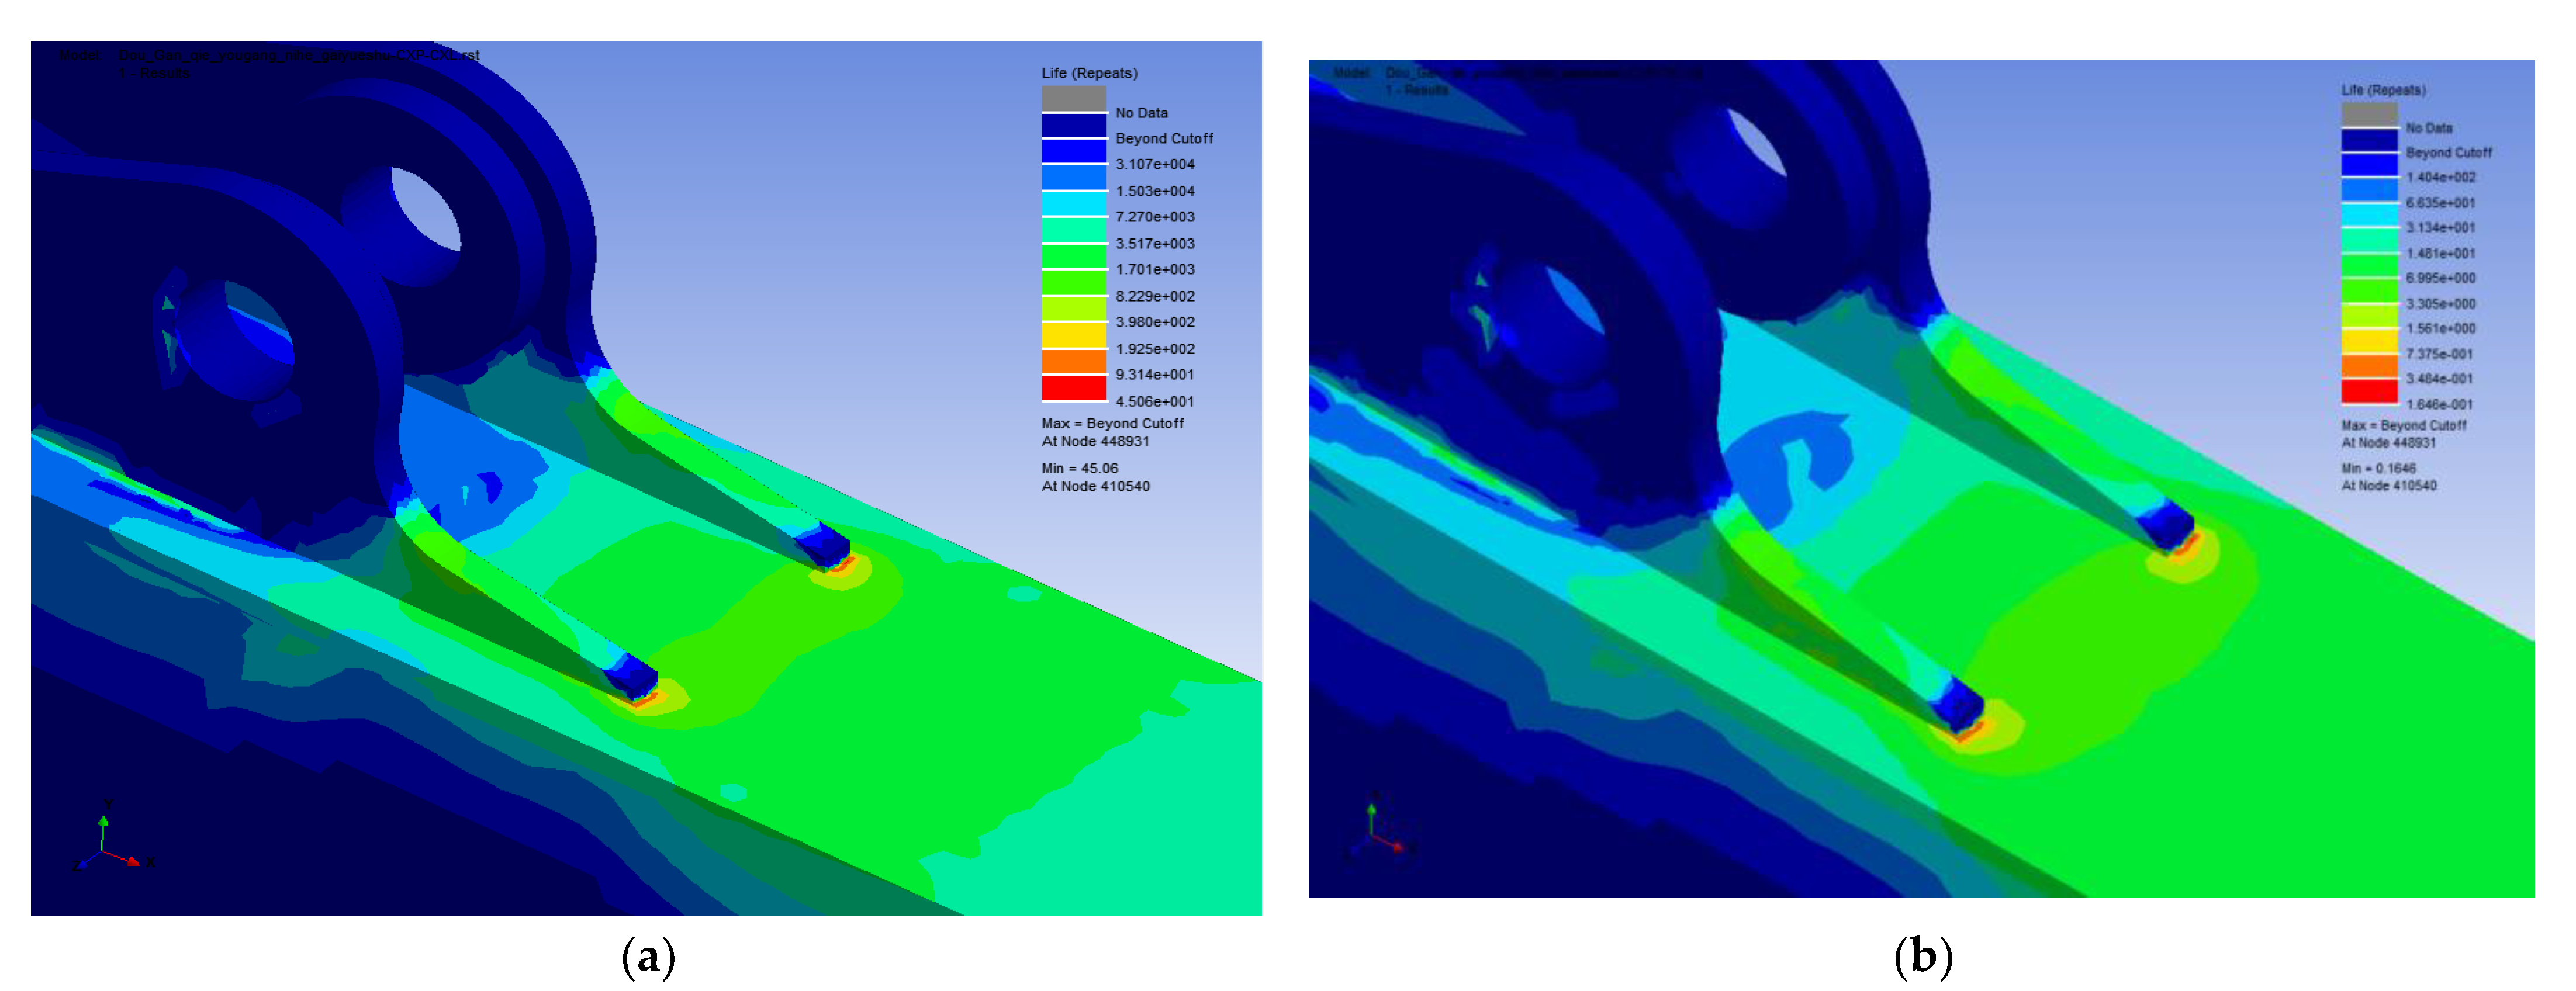
Task: Select the 'Beyond Cutoff' legend label in panel (a)
Action: (x=1163, y=138)
